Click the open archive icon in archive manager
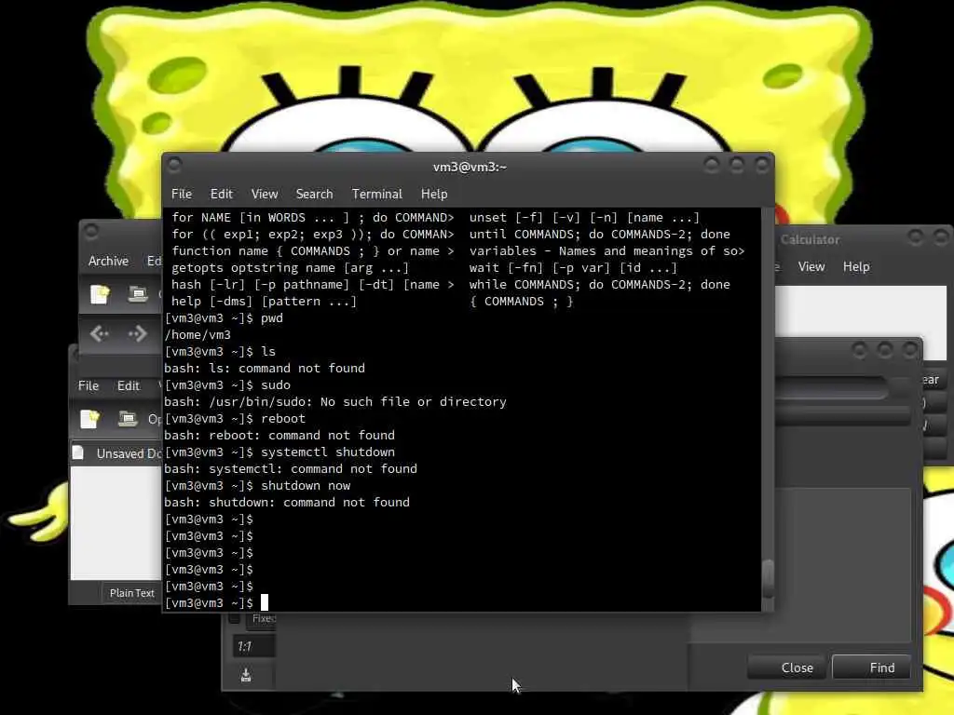The height and width of the screenshot is (715, 954). click(x=138, y=294)
